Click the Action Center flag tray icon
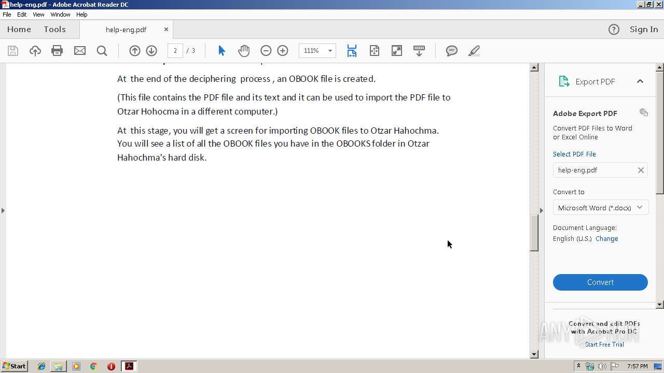The width and height of the screenshot is (664, 373). (x=615, y=366)
